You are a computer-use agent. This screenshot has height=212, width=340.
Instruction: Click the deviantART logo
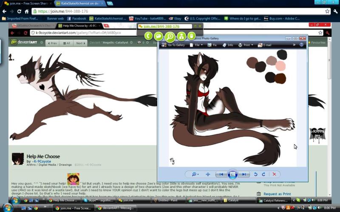click(24, 42)
